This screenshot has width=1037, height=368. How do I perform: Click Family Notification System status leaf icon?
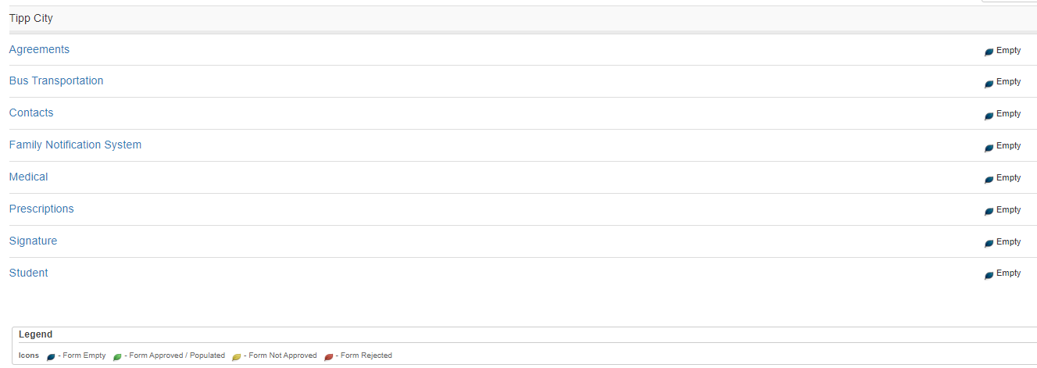point(989,147)
